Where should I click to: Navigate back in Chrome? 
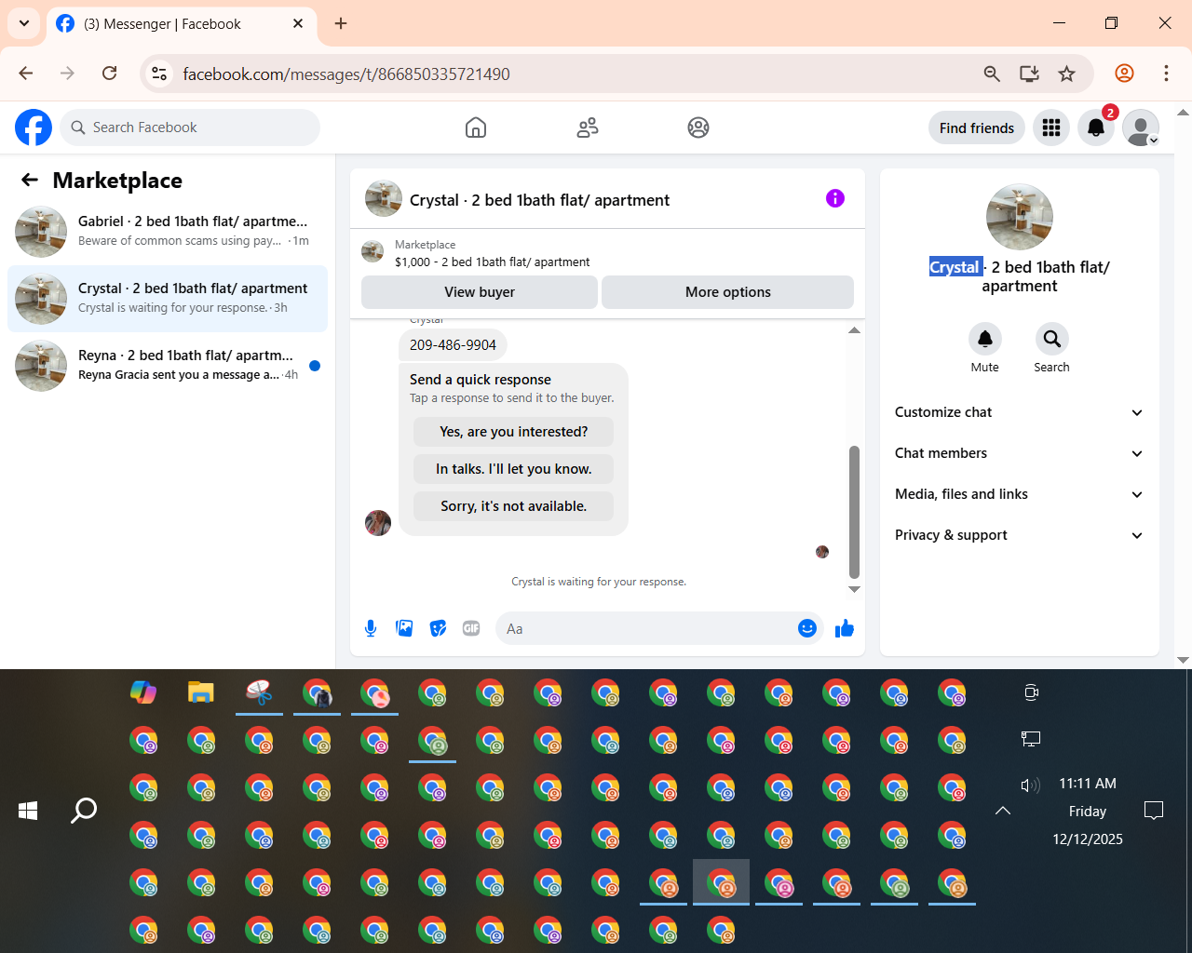[26, 74]
